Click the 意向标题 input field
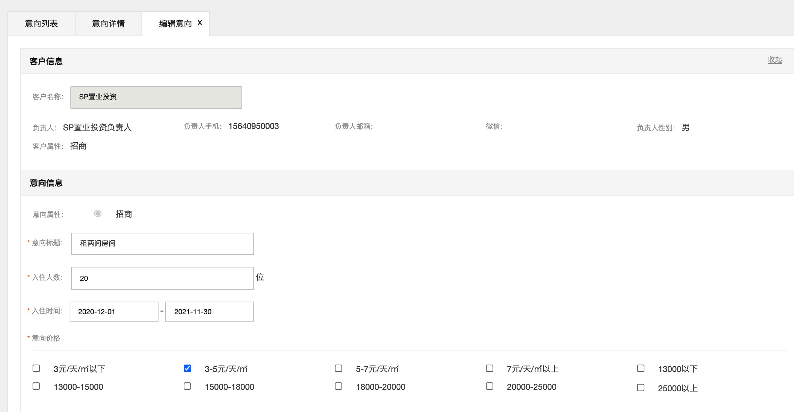This screenshot has width=794, height=412. click(x=162, y=244)
